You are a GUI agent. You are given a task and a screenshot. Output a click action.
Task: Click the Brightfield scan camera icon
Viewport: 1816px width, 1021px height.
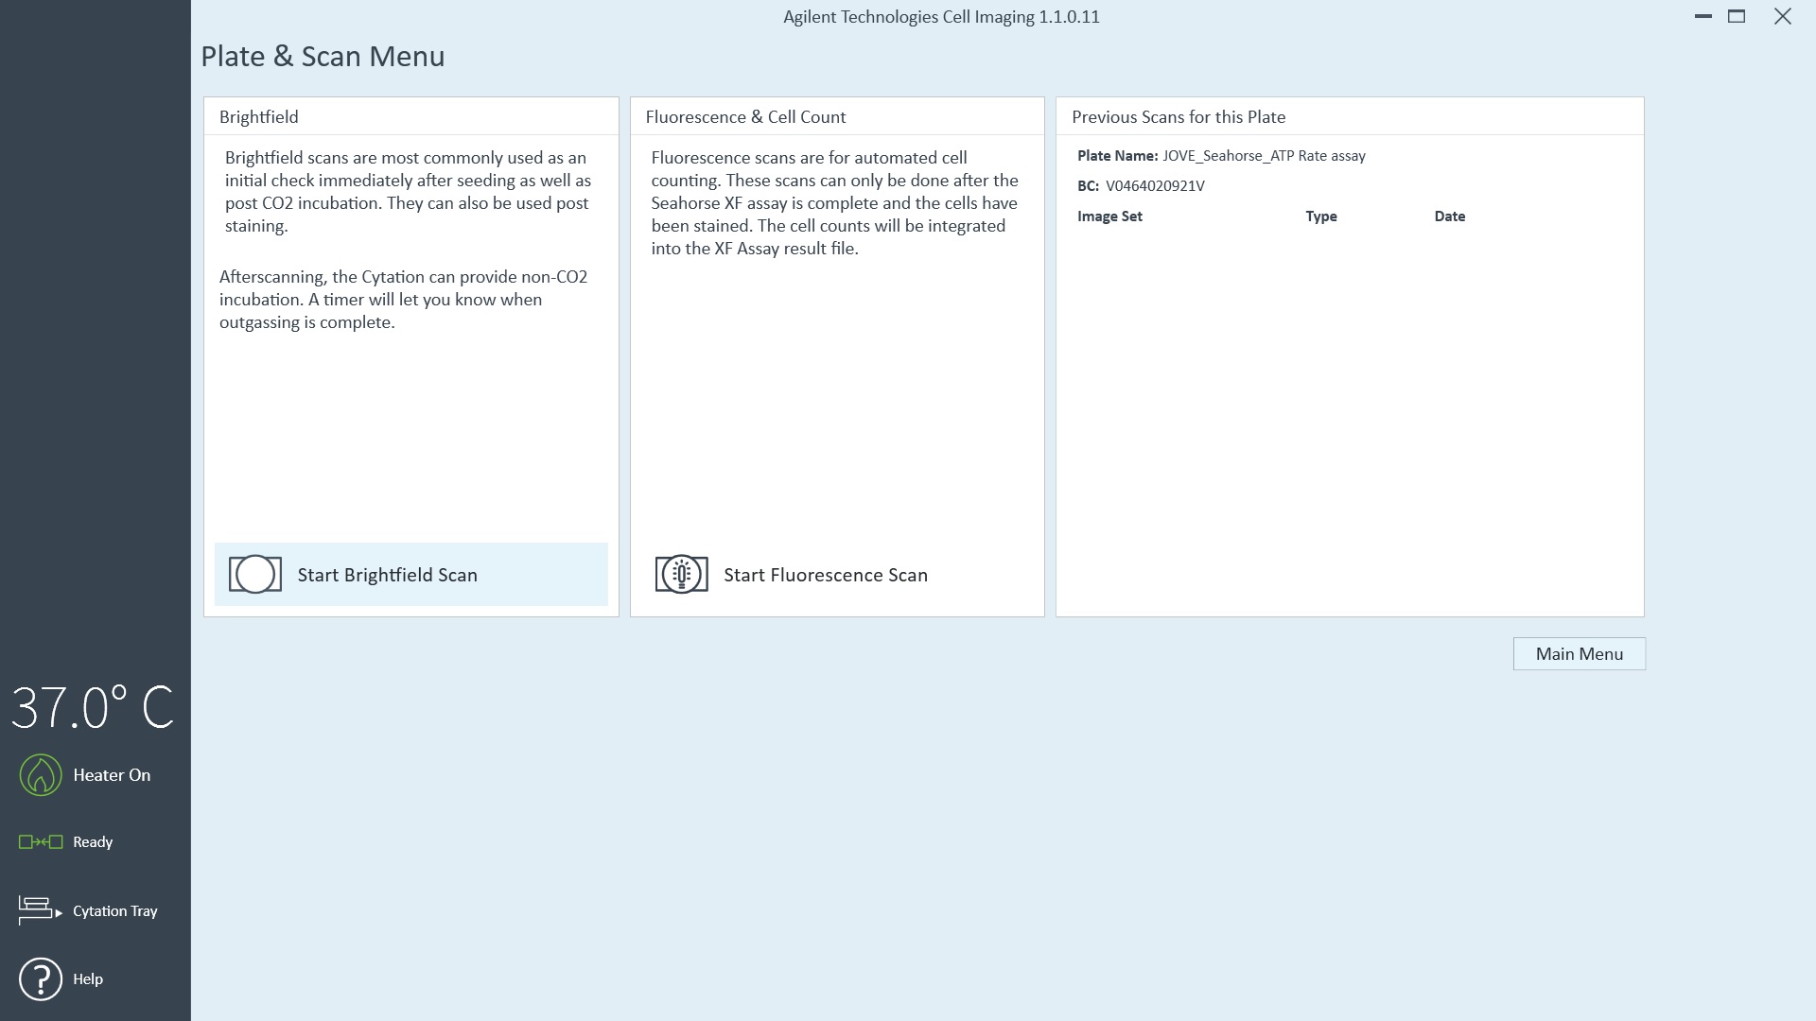(255, 575)
